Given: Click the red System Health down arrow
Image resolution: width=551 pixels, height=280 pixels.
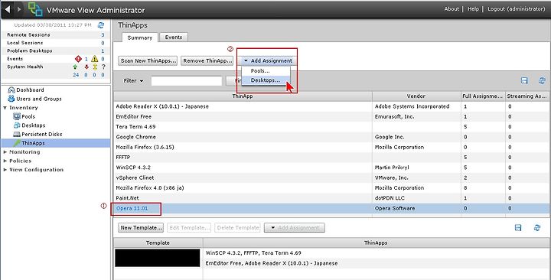Looking at the screenshot, I should [86, 67].
